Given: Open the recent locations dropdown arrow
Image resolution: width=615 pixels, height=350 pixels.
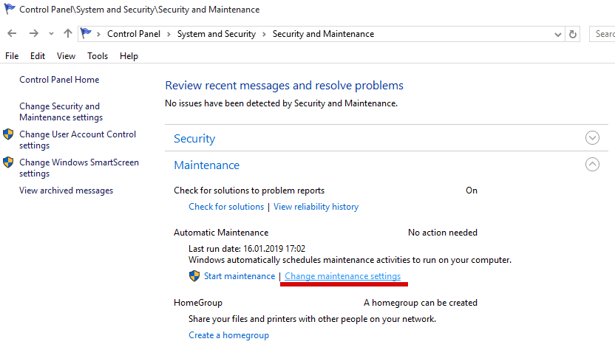Looking at the screenshot, I should click(x=51, y=34).
